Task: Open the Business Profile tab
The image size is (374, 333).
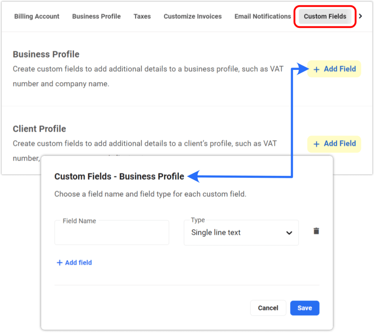Action: coord(96,16)
